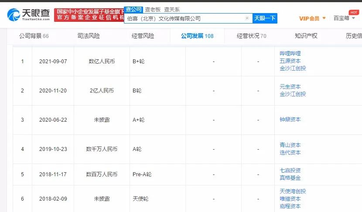Open the 经营风险 tab

coord(143,36)
